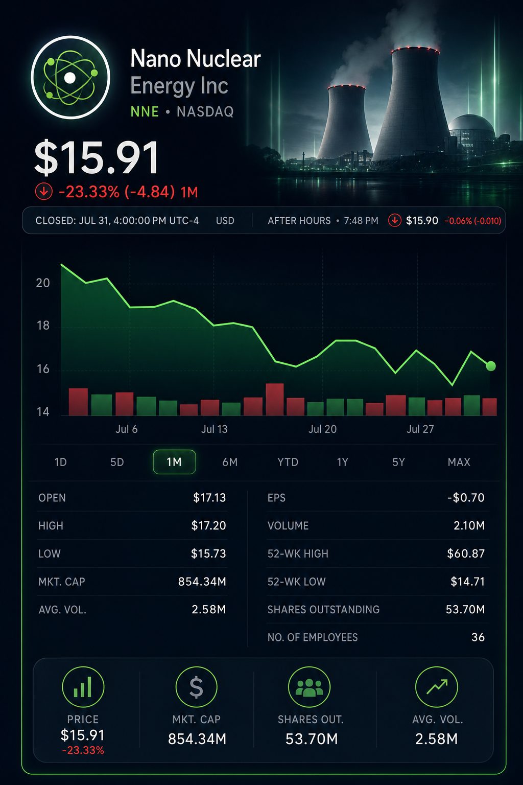Click the MKT. CAP table value 854.34M
The width and height of the screenshot is (523, 785).
tap(202, 582)
